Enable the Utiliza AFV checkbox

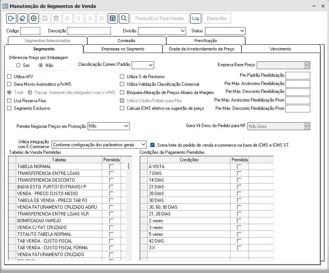pos(10,77)
